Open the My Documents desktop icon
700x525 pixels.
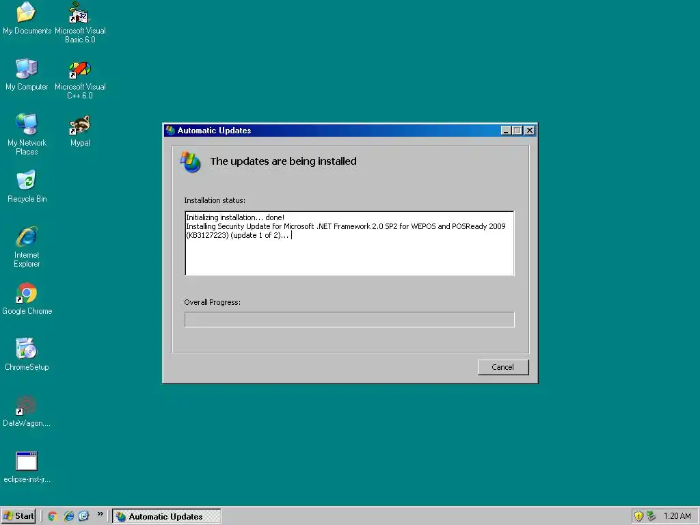click(x=27, y=18)
